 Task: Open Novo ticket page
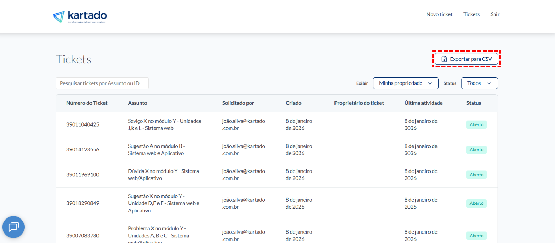click(439, 14)
